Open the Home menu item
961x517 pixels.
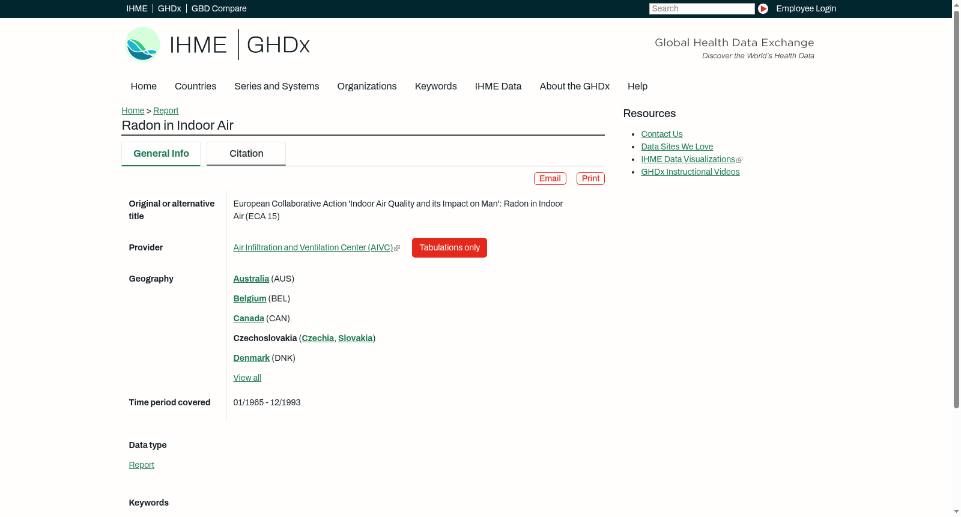144,86
